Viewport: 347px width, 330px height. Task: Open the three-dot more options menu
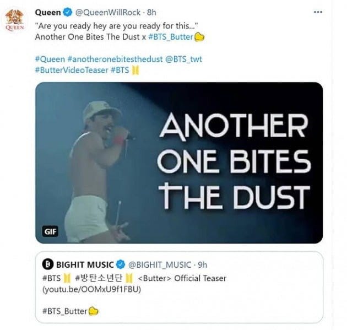tap(318, 12)
